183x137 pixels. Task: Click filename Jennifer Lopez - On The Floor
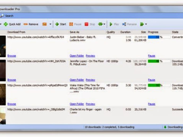(x=87, y=63)
